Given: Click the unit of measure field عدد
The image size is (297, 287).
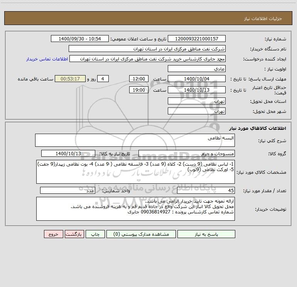Looking at the screenshot, I should tap(67, 190).
